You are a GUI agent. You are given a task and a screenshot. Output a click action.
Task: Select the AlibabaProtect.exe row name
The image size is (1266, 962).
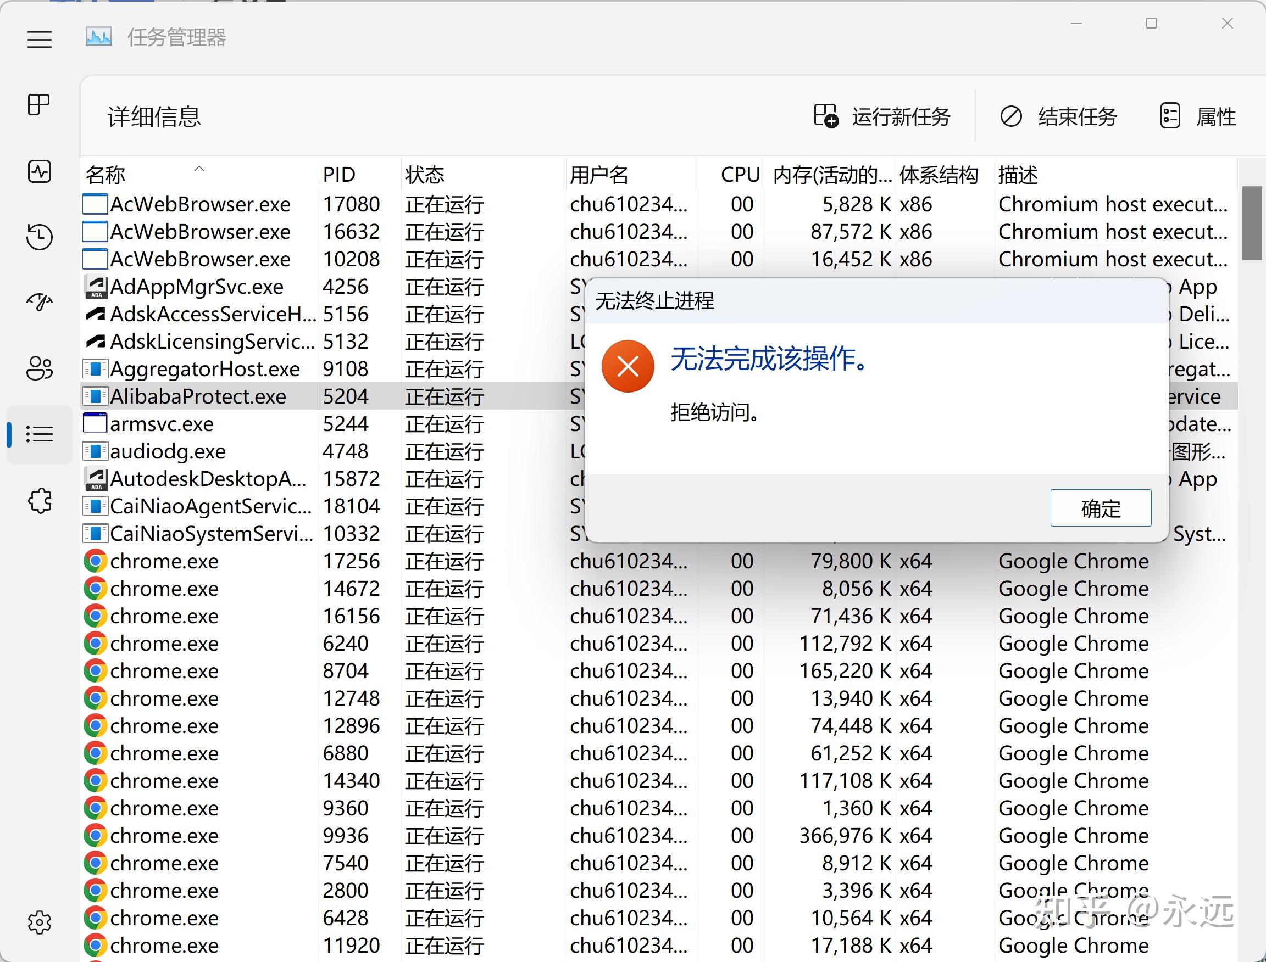(x=198, y=396)
